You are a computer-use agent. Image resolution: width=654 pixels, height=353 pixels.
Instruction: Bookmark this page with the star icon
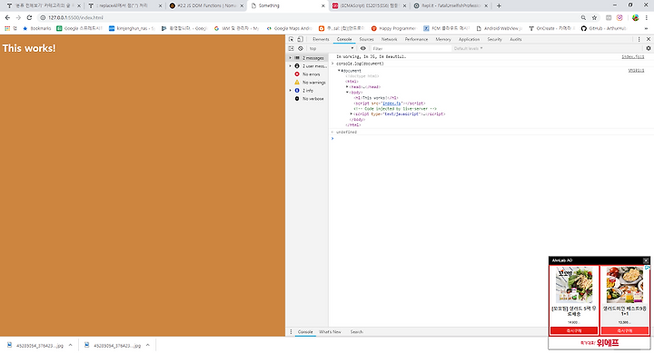tap(594, 17)
